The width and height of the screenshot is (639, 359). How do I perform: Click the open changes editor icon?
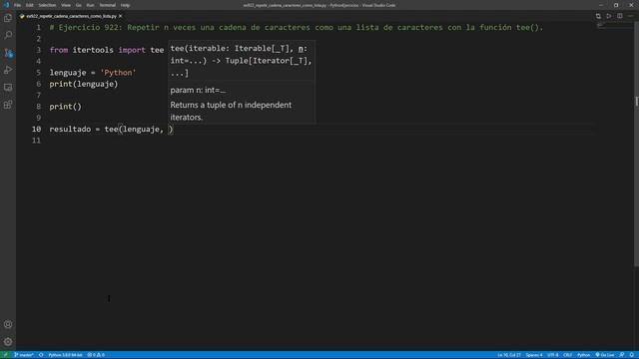coord(598,16)
